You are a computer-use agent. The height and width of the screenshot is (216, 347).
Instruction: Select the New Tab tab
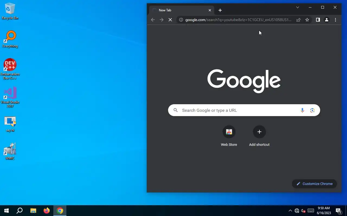(182, 10)
